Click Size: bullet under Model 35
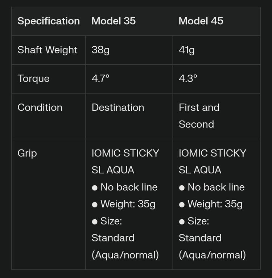272x278 pixels. [111, 221]
